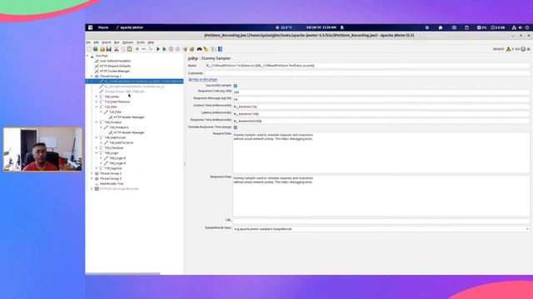The height and width of the screenshot is (299, 533).
Task: Open the Help menu
Action: (x=151, y=42)
